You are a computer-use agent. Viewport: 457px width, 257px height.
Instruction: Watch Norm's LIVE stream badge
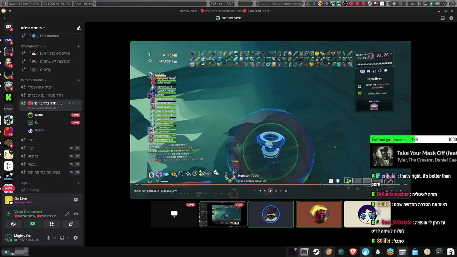click(x=75, y=115)
